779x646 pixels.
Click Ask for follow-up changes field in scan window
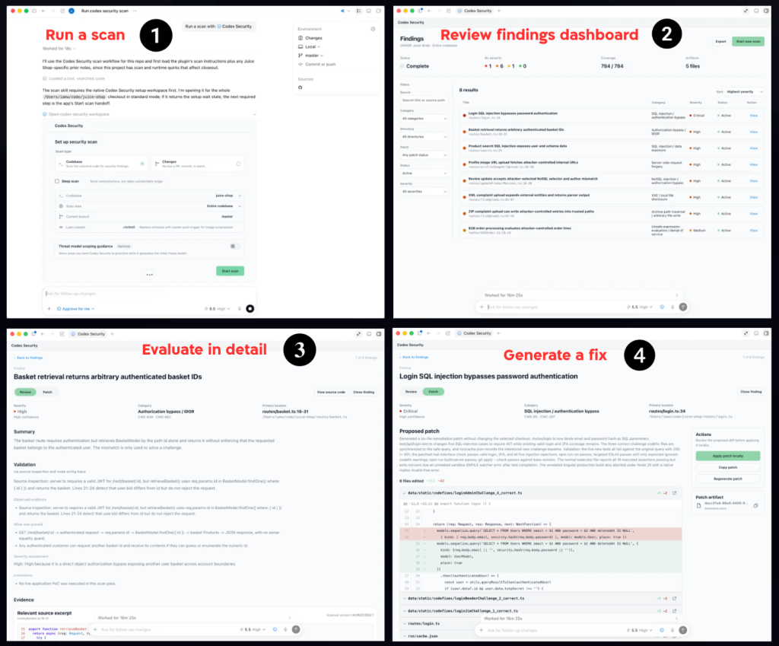point(149,293)
